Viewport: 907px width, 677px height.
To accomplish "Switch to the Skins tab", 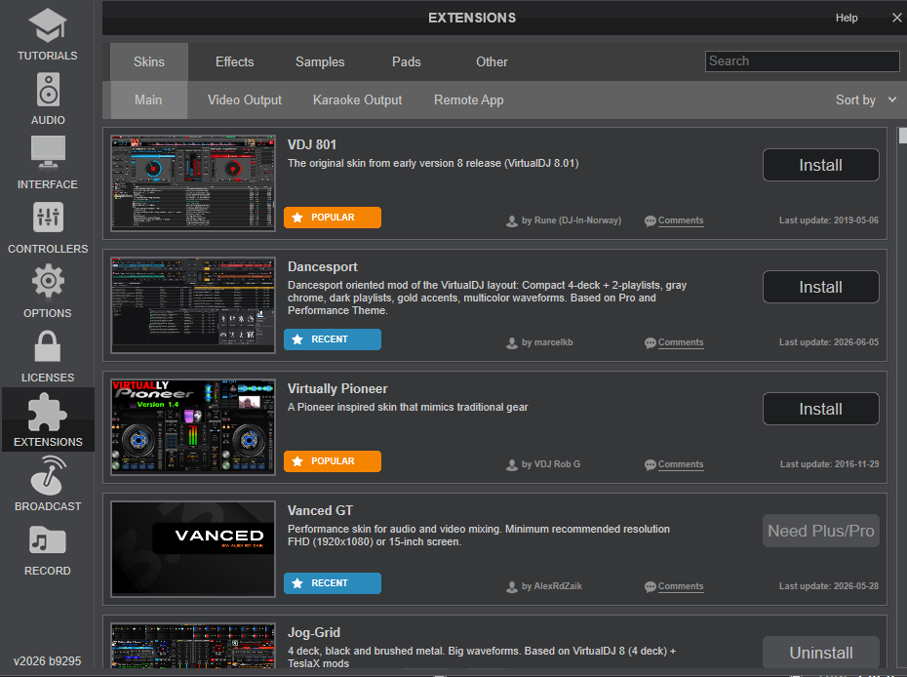I will (x=148, y=61).
